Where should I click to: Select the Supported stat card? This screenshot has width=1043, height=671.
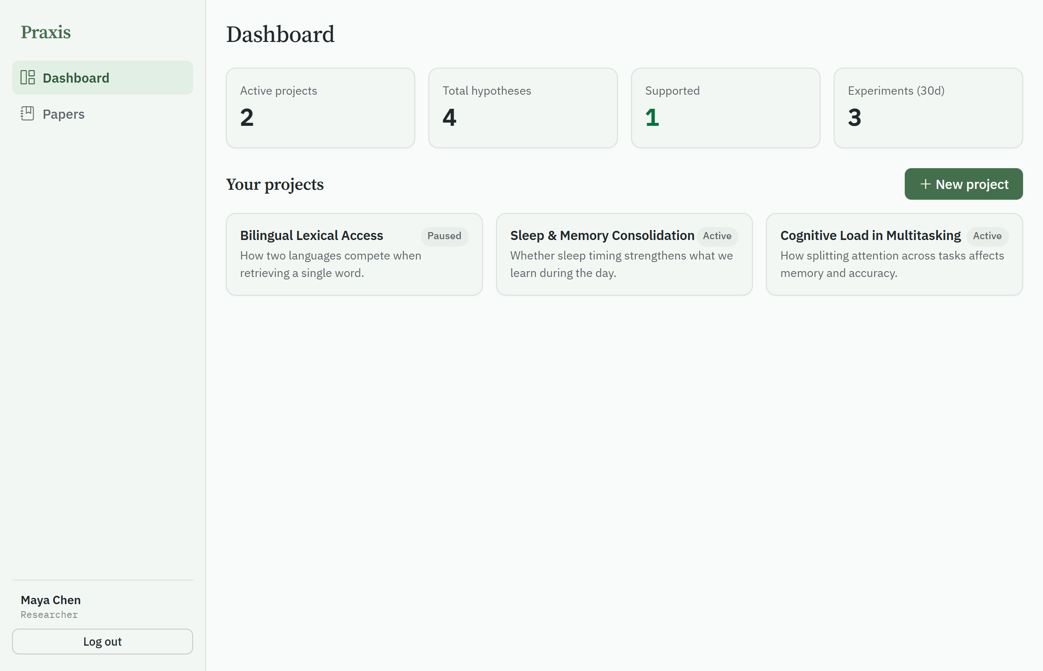(725, 108)
